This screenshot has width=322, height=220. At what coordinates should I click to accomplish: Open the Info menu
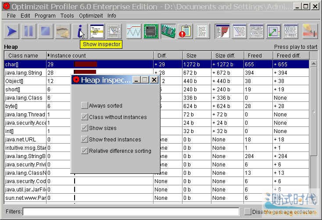tap(111, 16)
